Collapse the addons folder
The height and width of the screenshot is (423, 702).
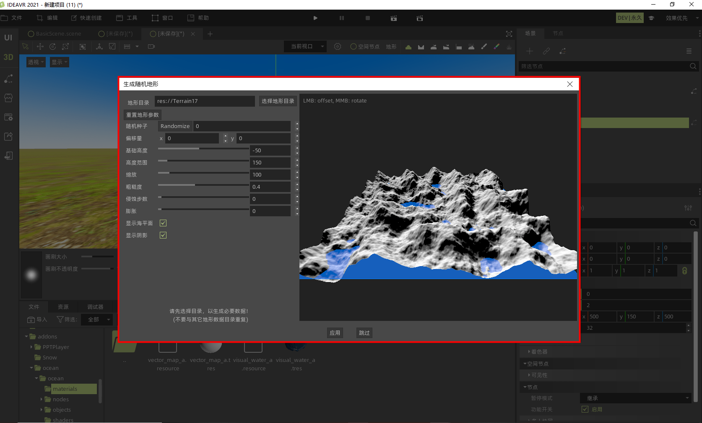click(26, 336)
